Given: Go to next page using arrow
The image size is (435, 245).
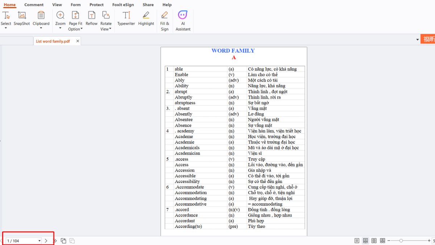Looking at the screenshot, I should 46,241.
